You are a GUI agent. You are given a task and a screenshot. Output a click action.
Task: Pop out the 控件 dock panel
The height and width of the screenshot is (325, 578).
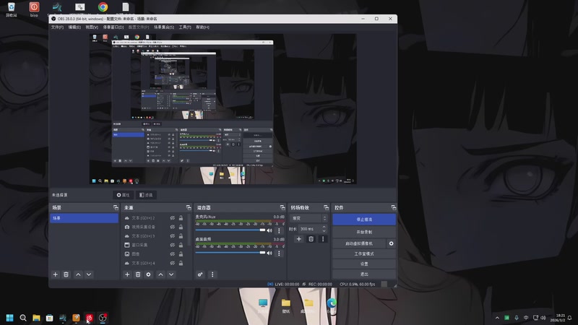(x=393, y=208)
